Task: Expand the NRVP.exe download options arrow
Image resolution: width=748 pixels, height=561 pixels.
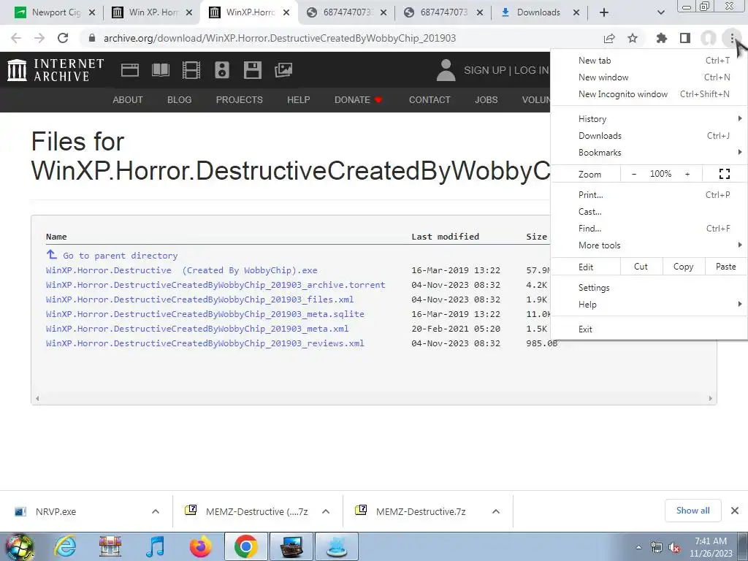Action: point(156,511)
